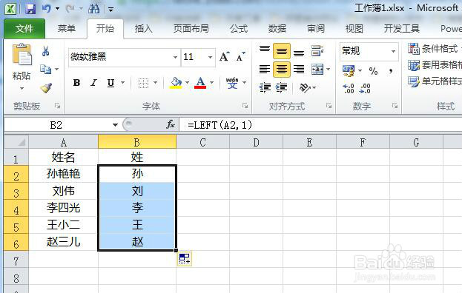Click the Copy icon

point(46,70)
